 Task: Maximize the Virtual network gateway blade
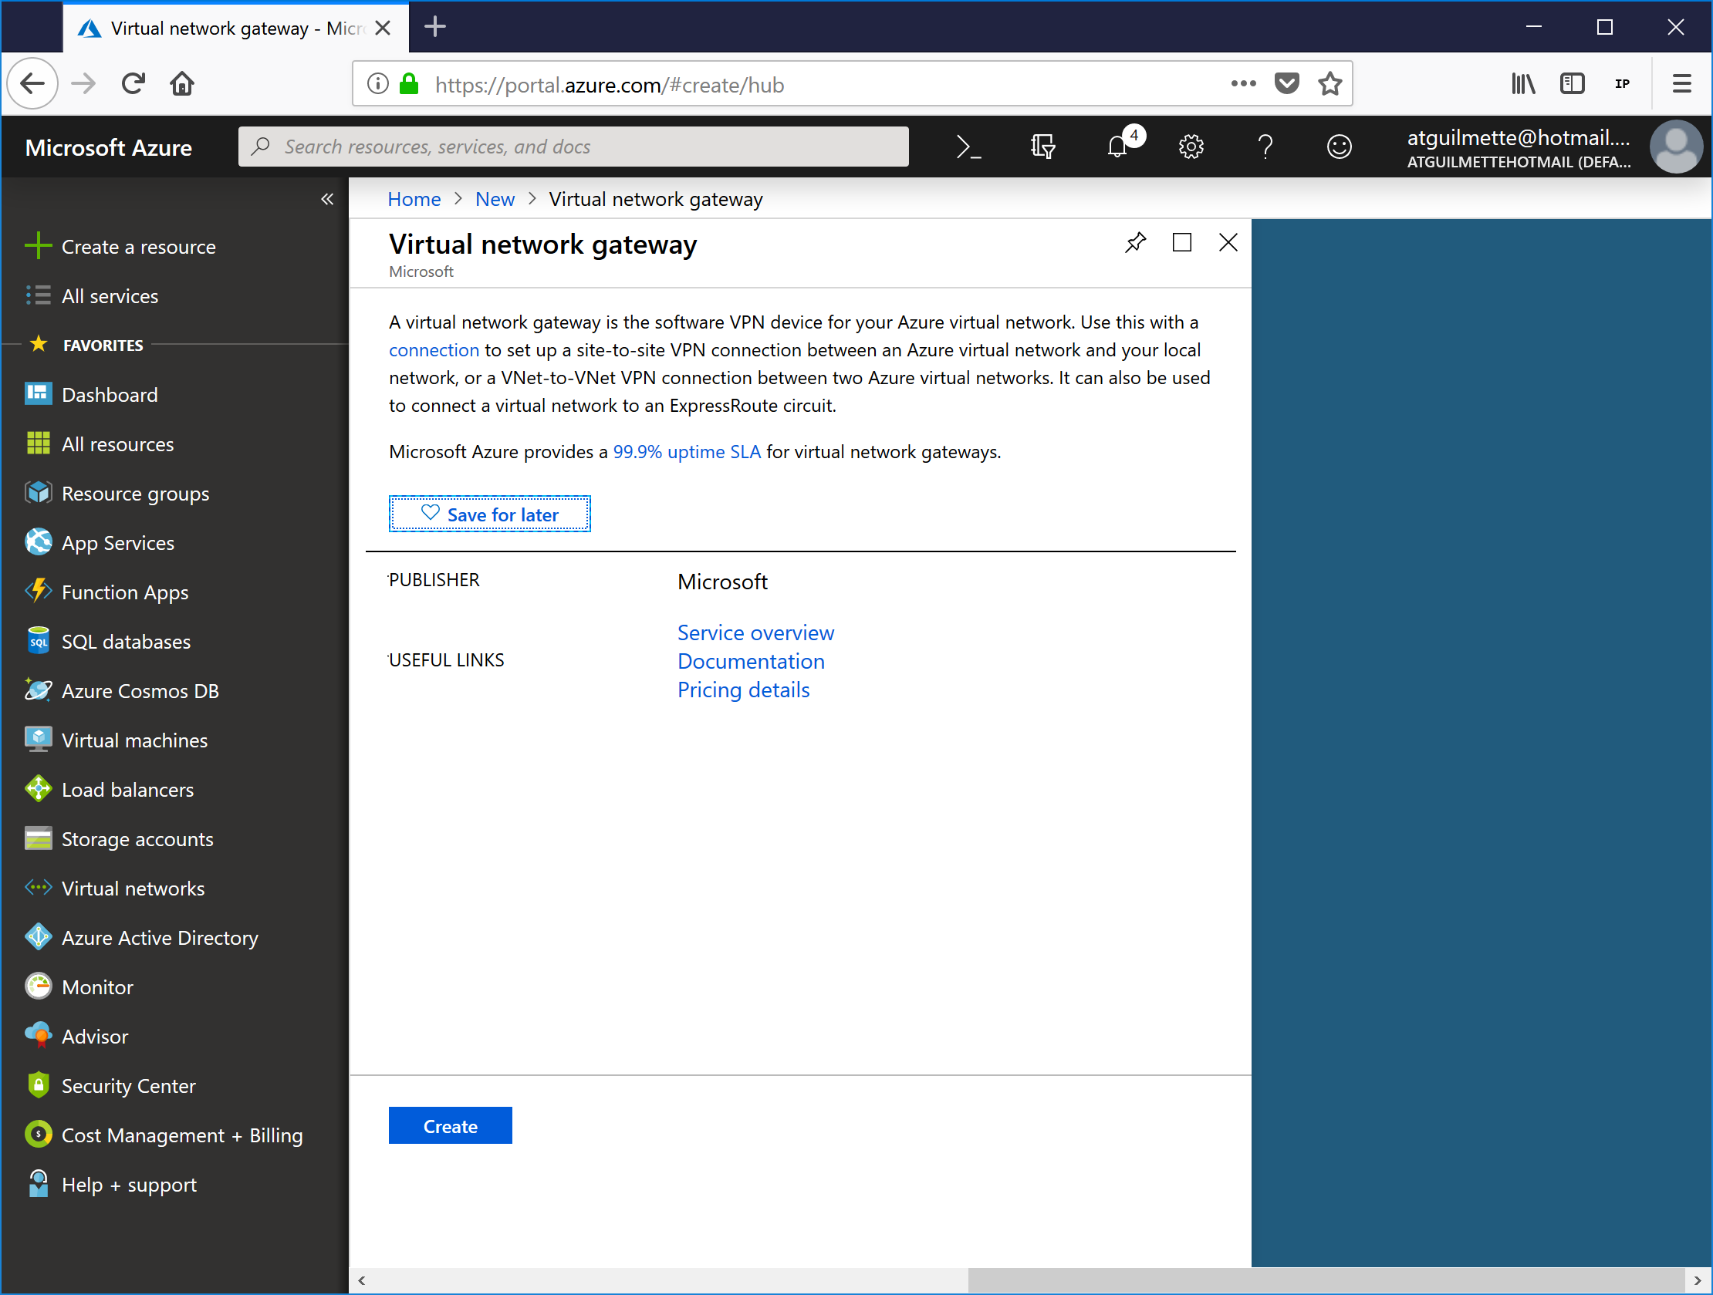(1181, 242)
